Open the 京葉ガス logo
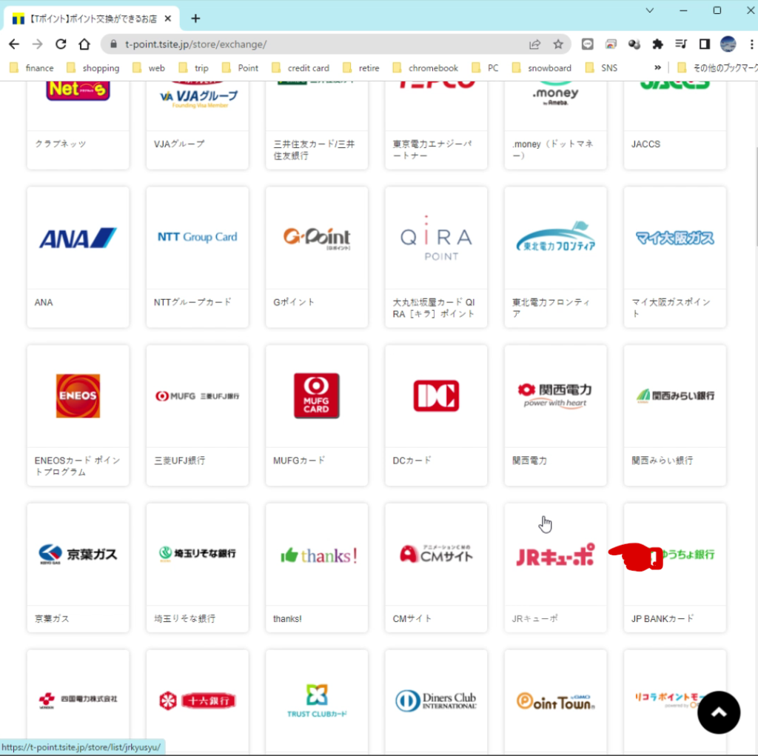Screen dimensions: 758x756 click(78, 555)
